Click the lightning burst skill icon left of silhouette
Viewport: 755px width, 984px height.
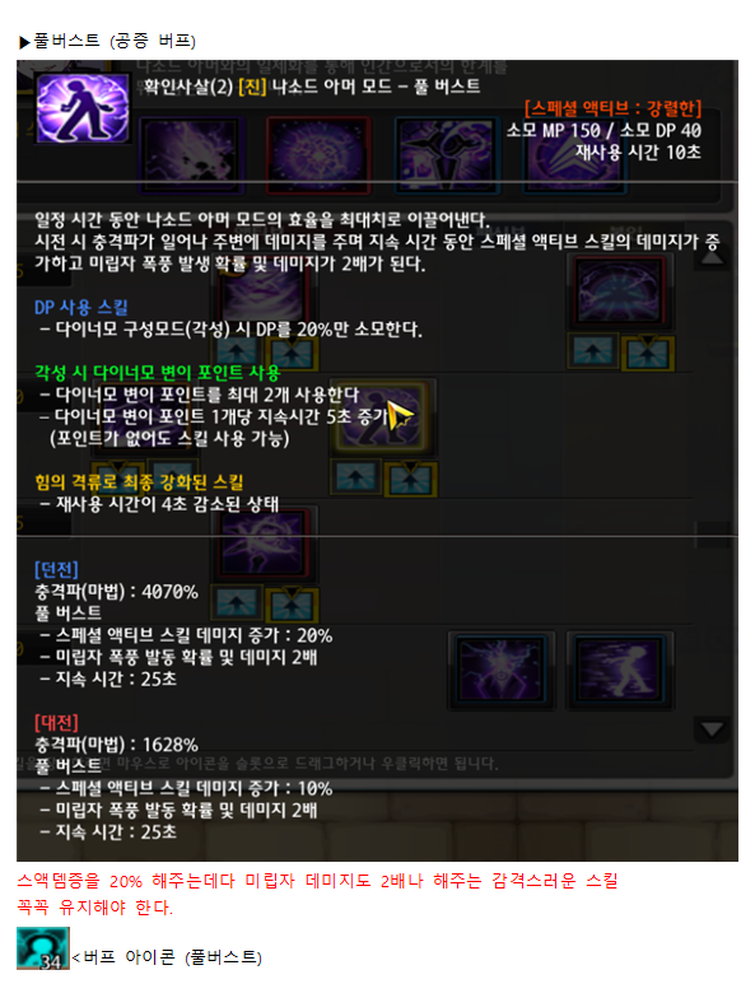point(501,670)
